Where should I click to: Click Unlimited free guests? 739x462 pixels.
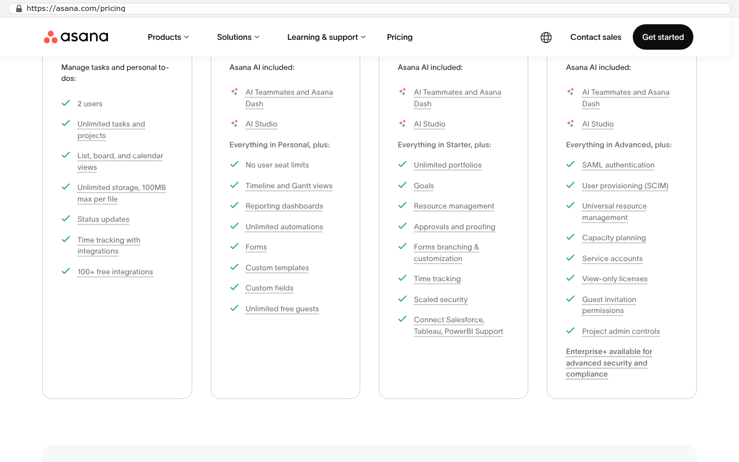tap(282, 309)
